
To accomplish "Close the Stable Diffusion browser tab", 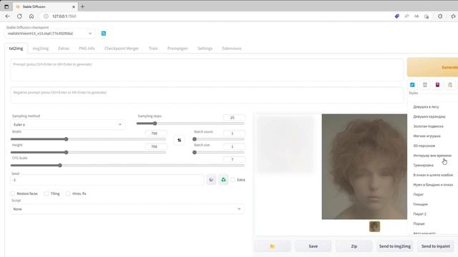I will point(74,6).
